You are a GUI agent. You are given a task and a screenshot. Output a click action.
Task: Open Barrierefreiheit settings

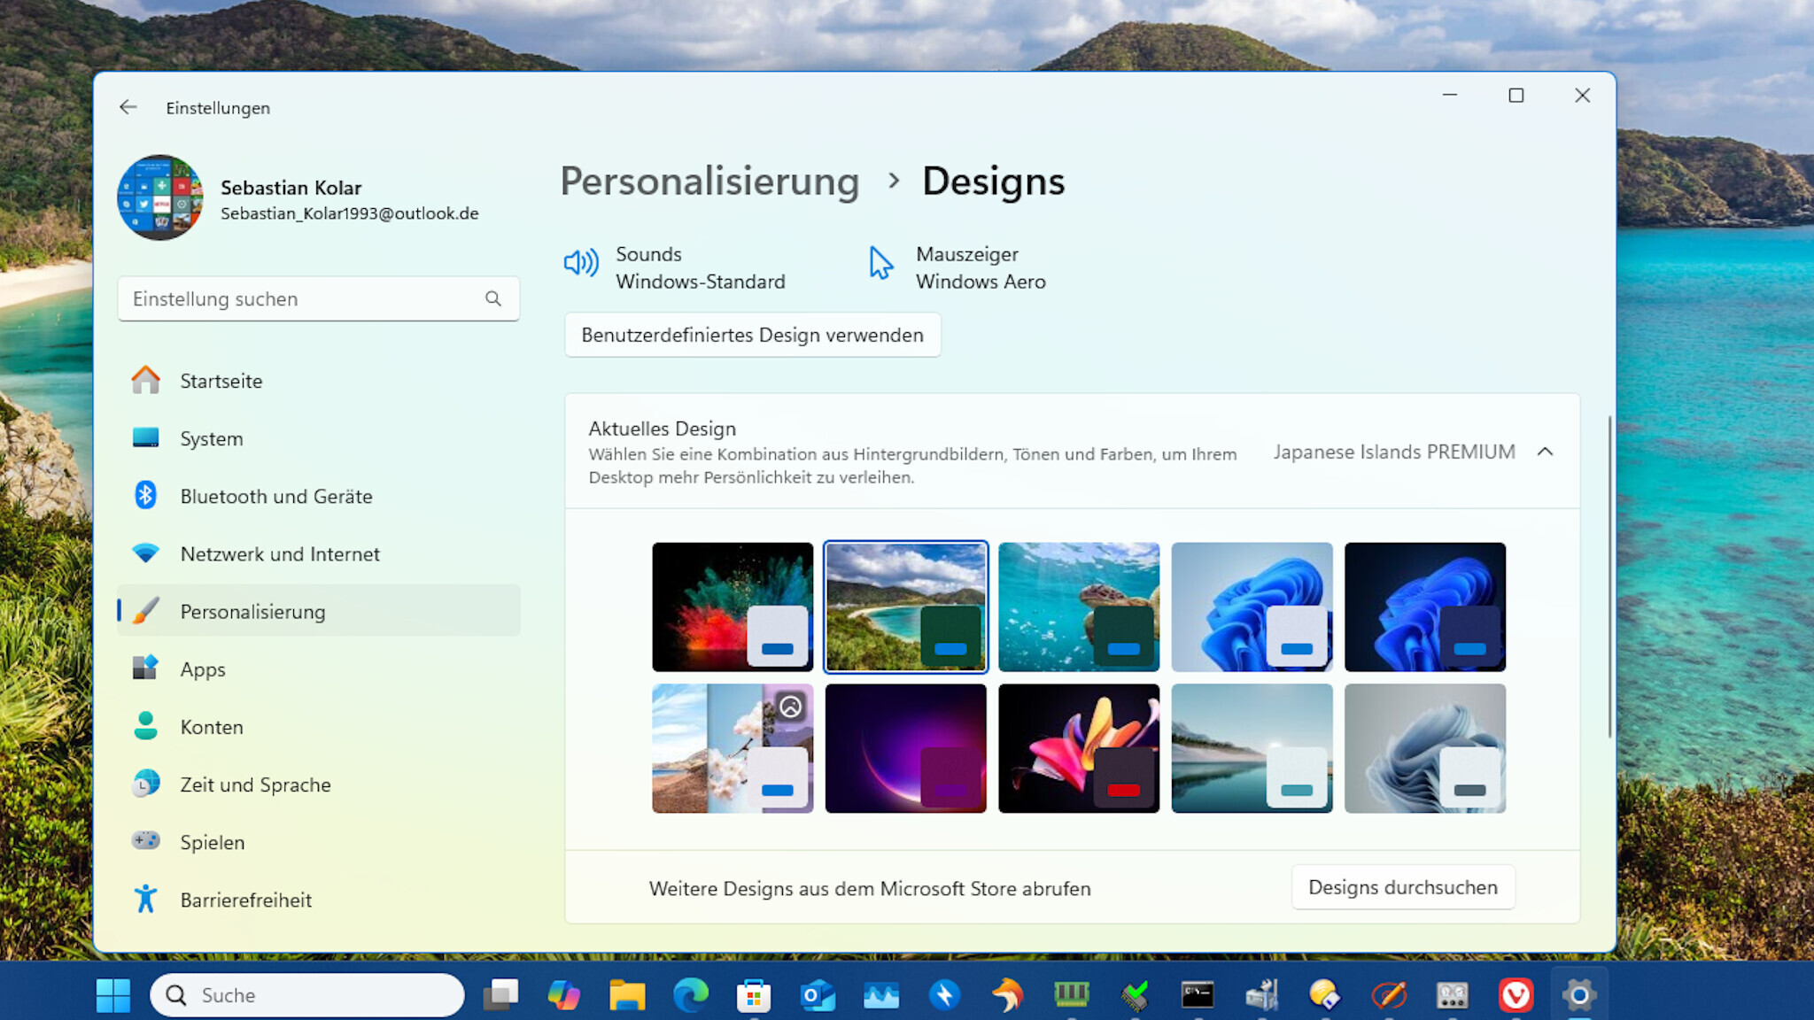coord(245,900)
